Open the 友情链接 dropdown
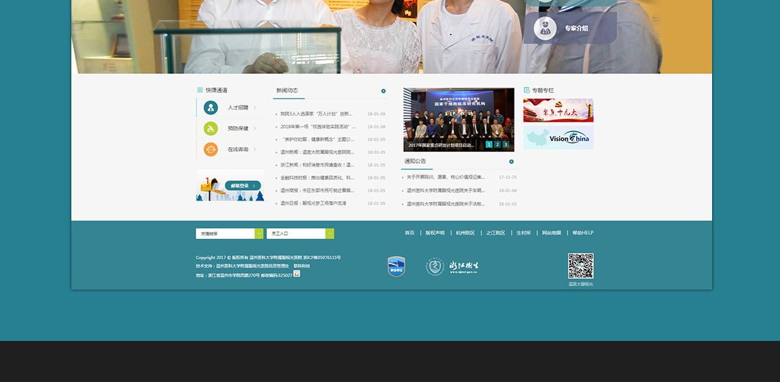This screenshot has width=780, height=382. pos(259,233)
